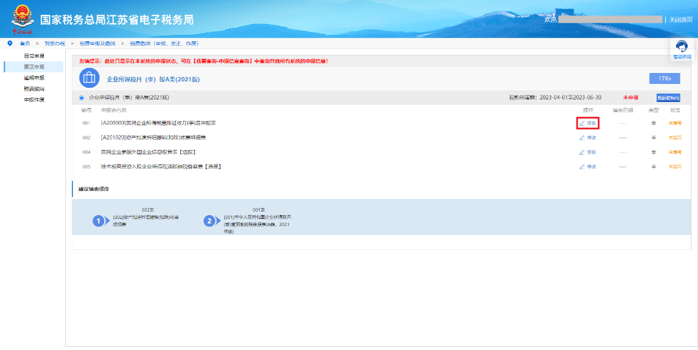Click the blue briefcase icon beside form title
The image size is (698, 350).
[89, 78]
